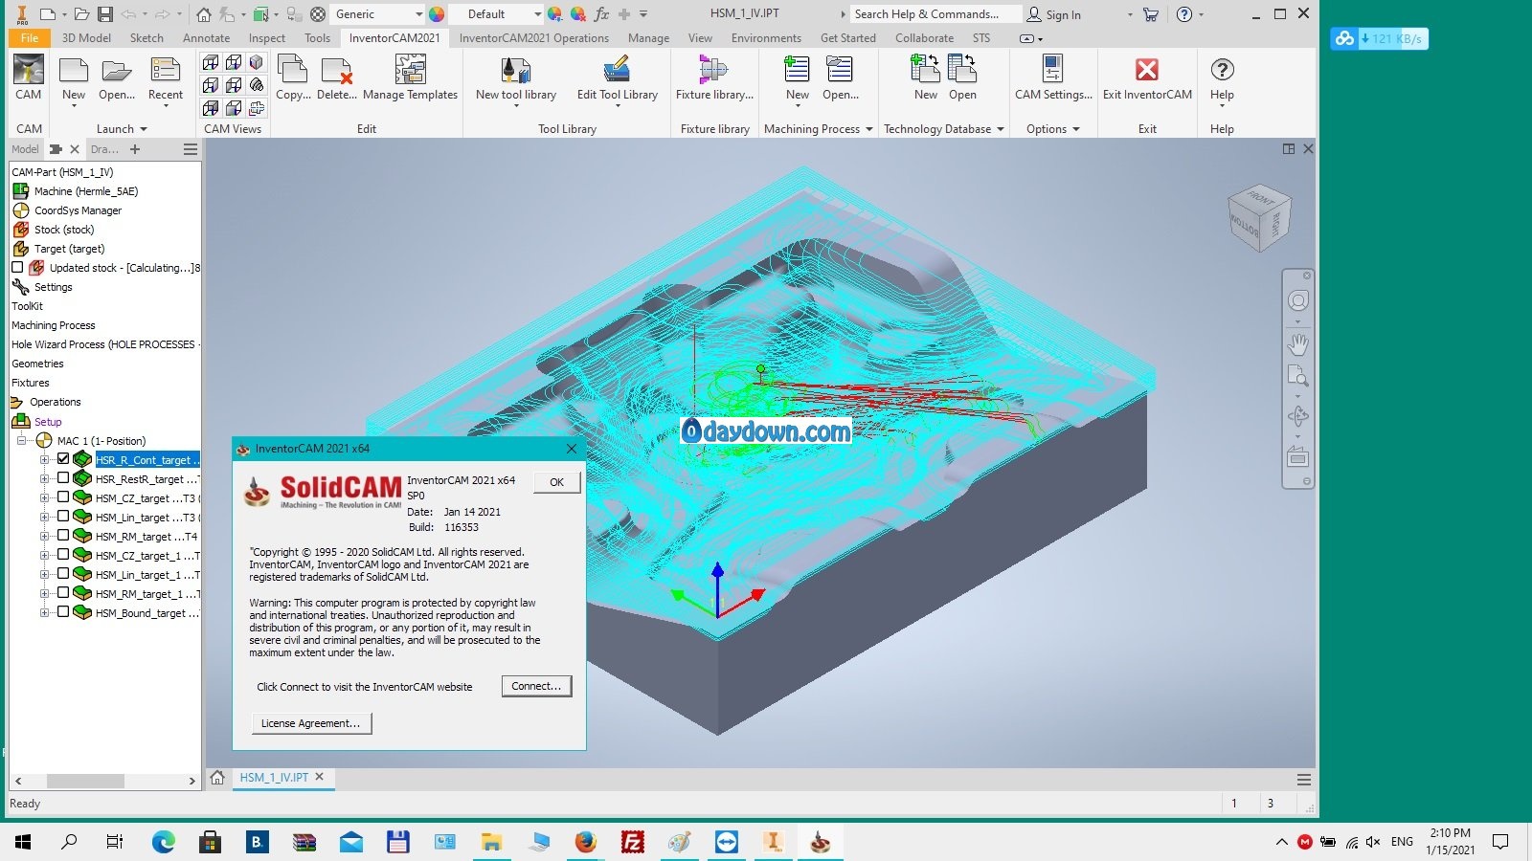Expand HSR_R_Cont_target operation node
Screen dimensions: 1532x861
[x=44, y=459]
